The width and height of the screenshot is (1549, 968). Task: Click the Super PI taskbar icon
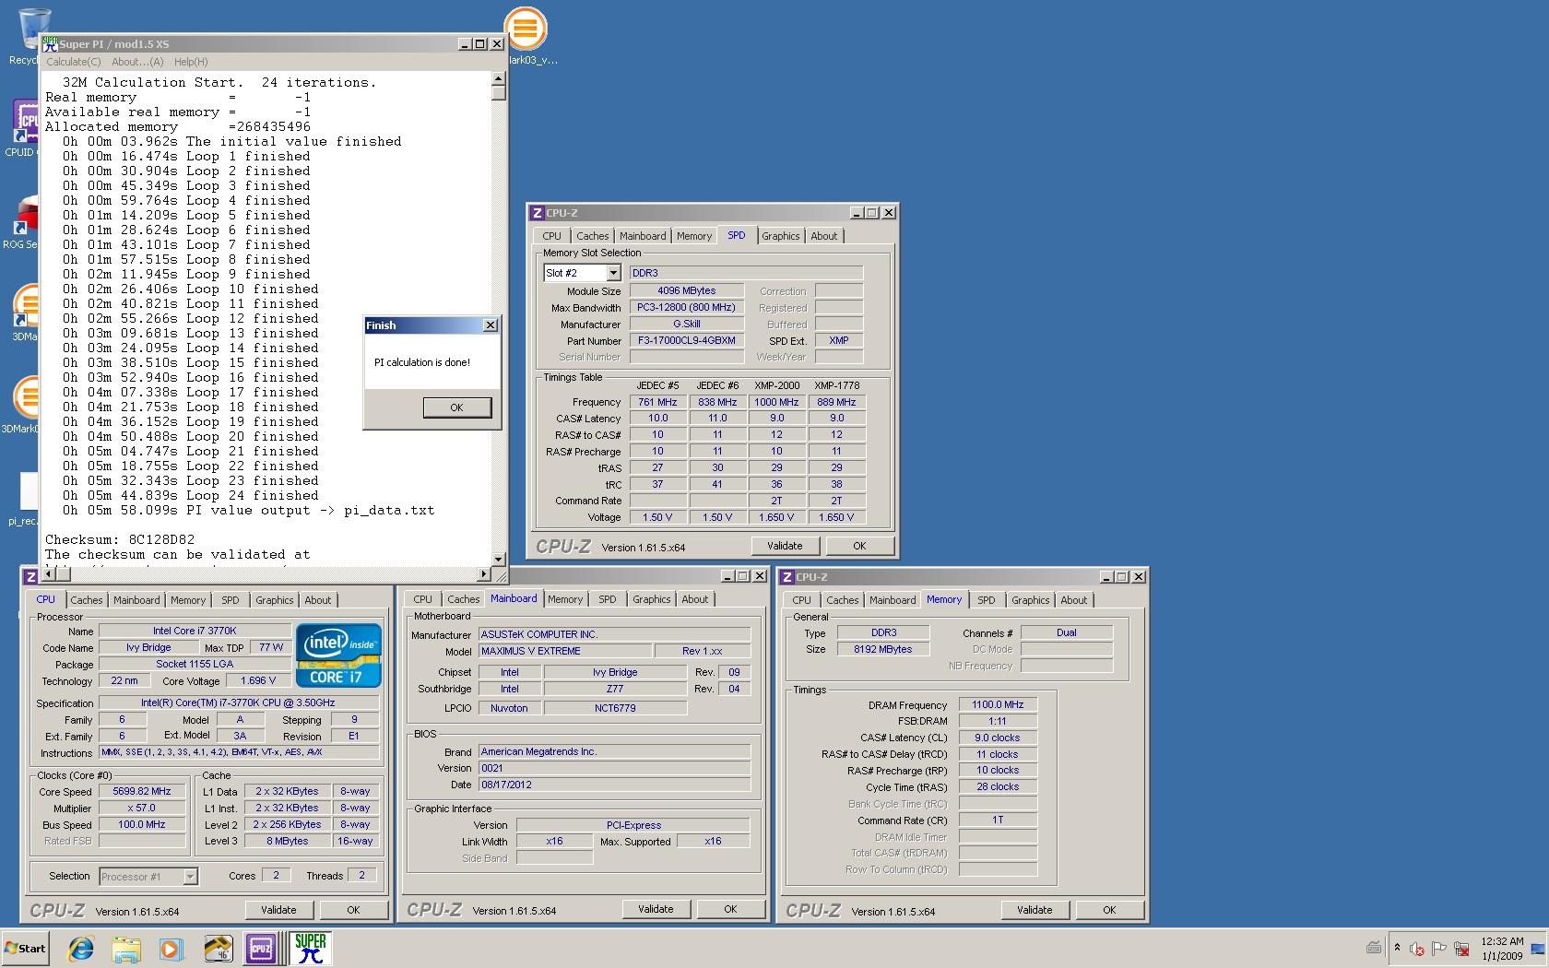tap(310, 948)
